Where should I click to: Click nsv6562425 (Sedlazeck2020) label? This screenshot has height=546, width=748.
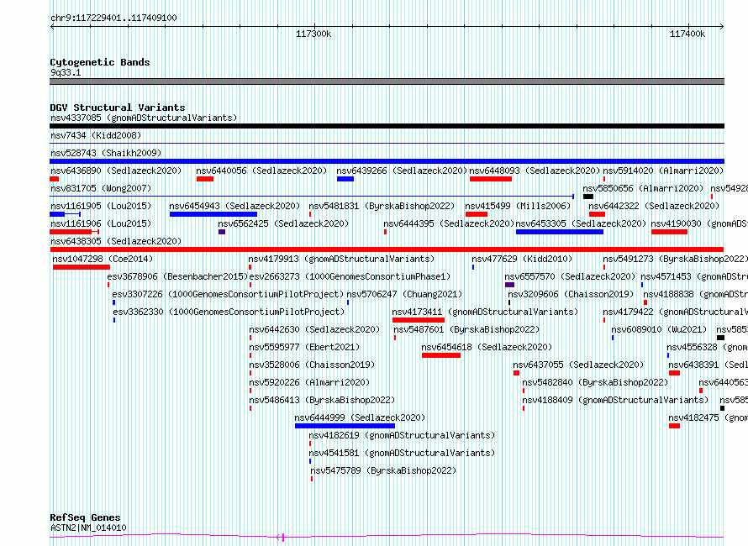click(283, 223)
